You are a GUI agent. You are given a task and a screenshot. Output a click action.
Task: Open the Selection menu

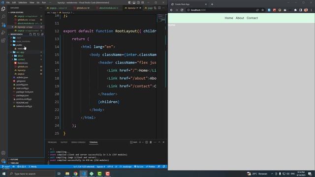[23, 2]
